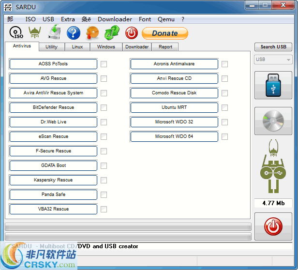
Task: Click the SARDU title bar application icon
Action: 8,7
